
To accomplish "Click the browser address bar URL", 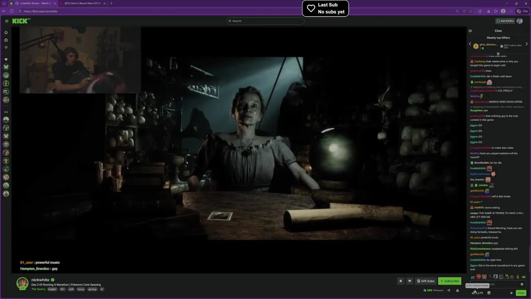I will [x=41, y=11].
